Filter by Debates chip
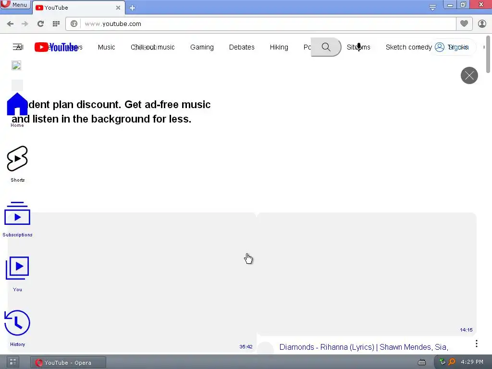 tap(242, 47)
